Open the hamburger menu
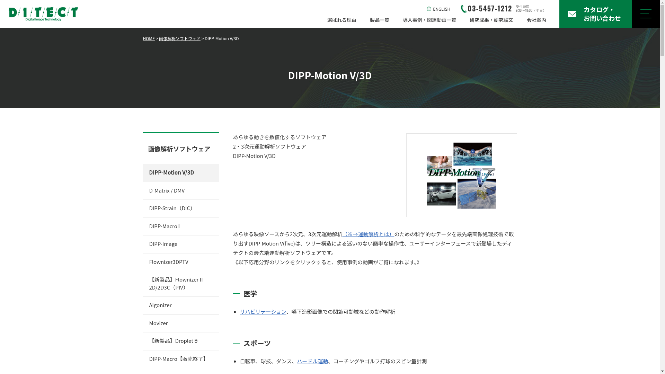The height and width of the screenshot is (374, 665). click(x=646, y=14)
